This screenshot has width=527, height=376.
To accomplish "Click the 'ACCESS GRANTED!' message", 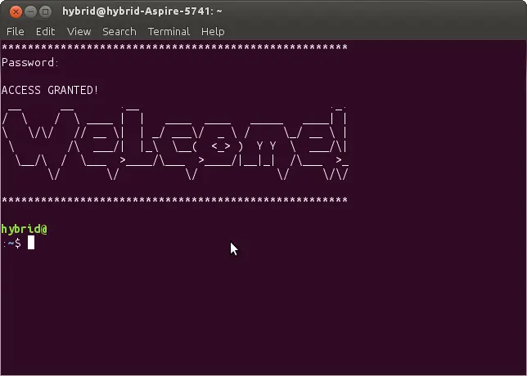I will [x=50, y=90].
